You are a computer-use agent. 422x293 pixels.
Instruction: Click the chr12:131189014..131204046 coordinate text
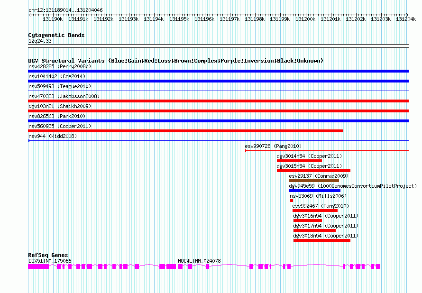point(65,10)
